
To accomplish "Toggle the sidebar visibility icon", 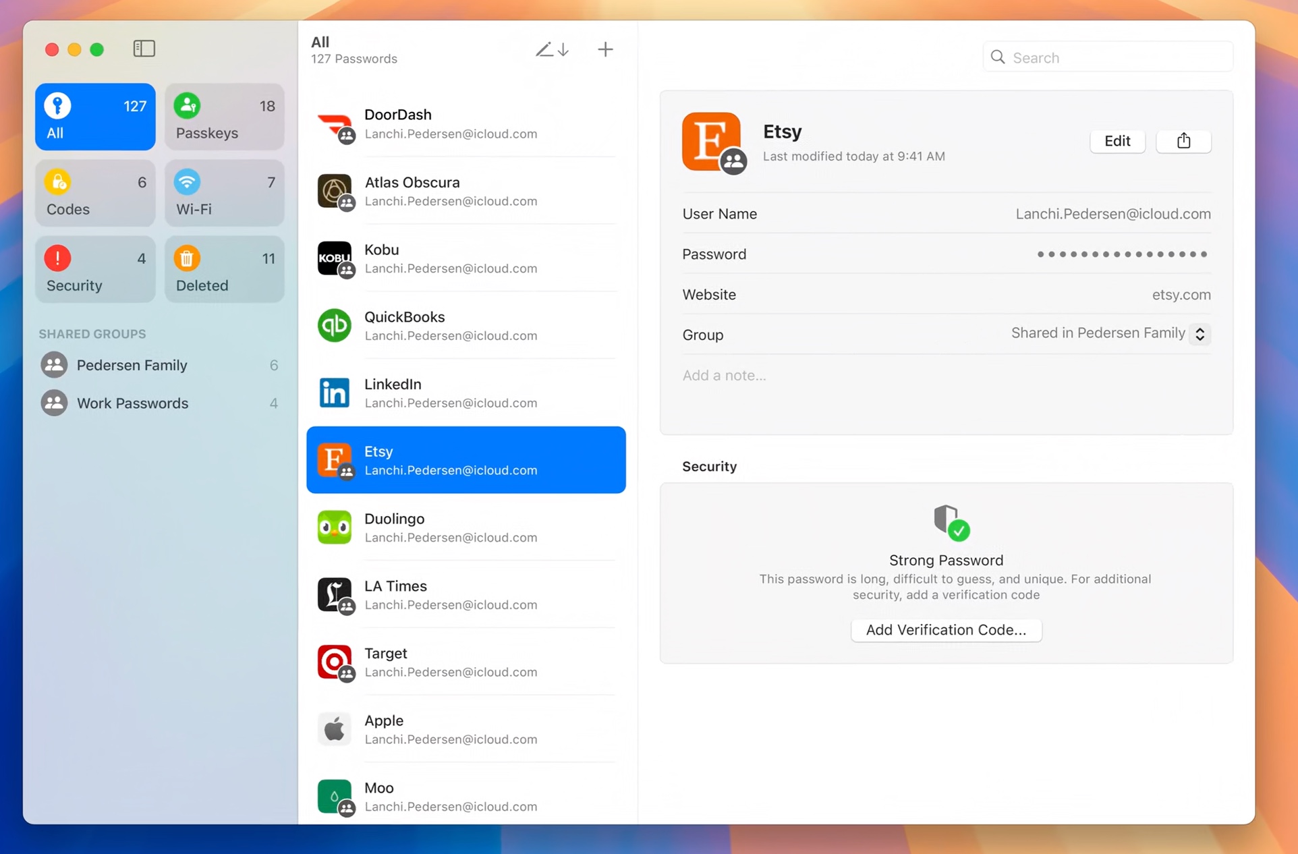I will tap(144, 49).
